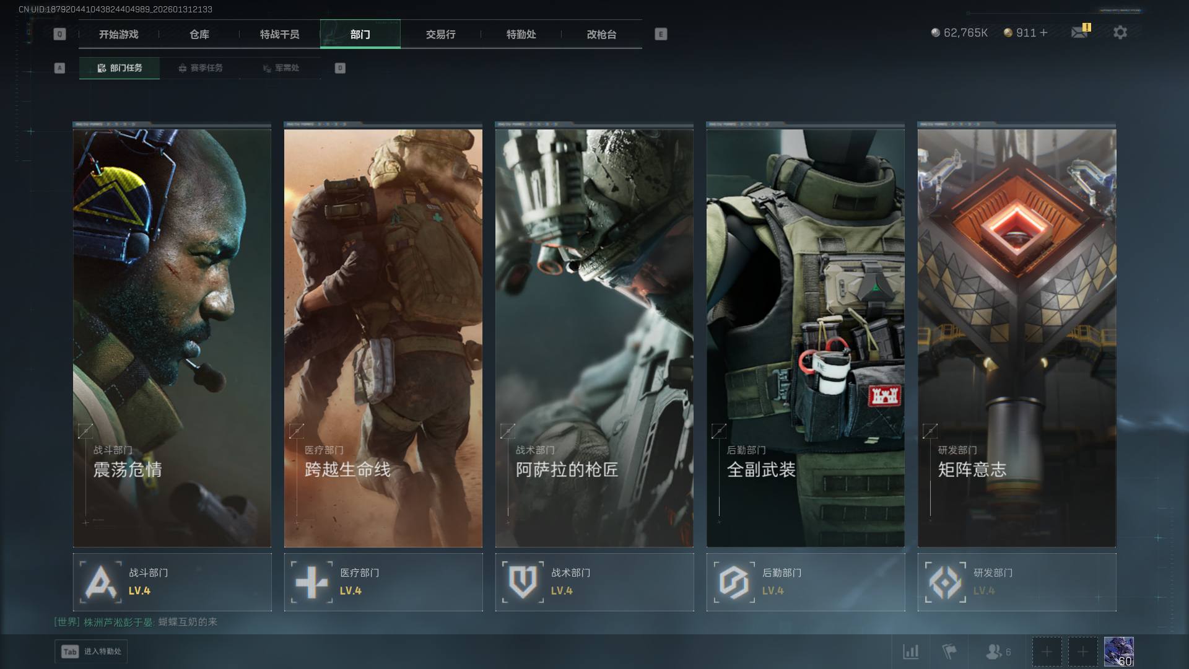The width and height of the screenshot is (1189, 669).
Task: Open the settings gear icon
Action: [x=1120, y=32]
